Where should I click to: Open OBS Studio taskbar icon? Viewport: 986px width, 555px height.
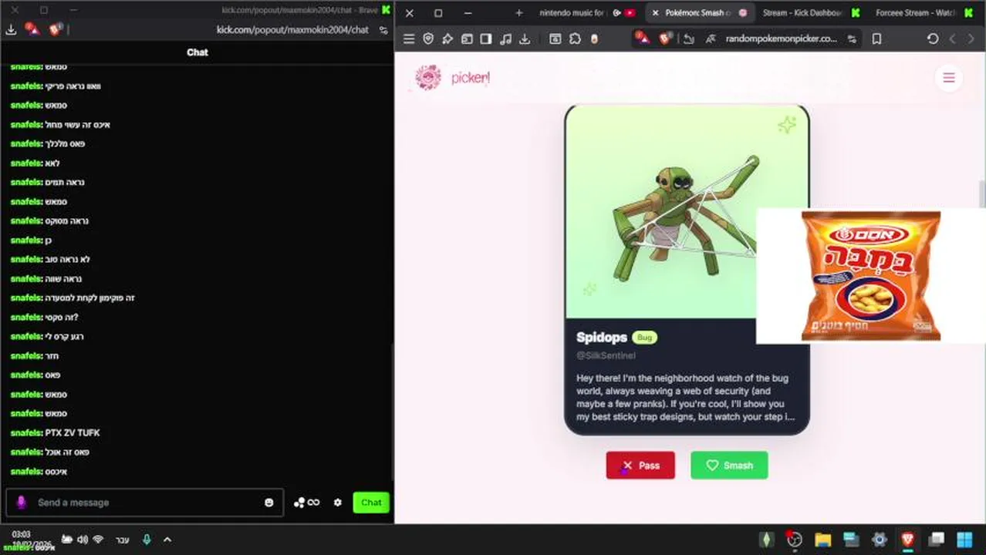tap(794, 540)
